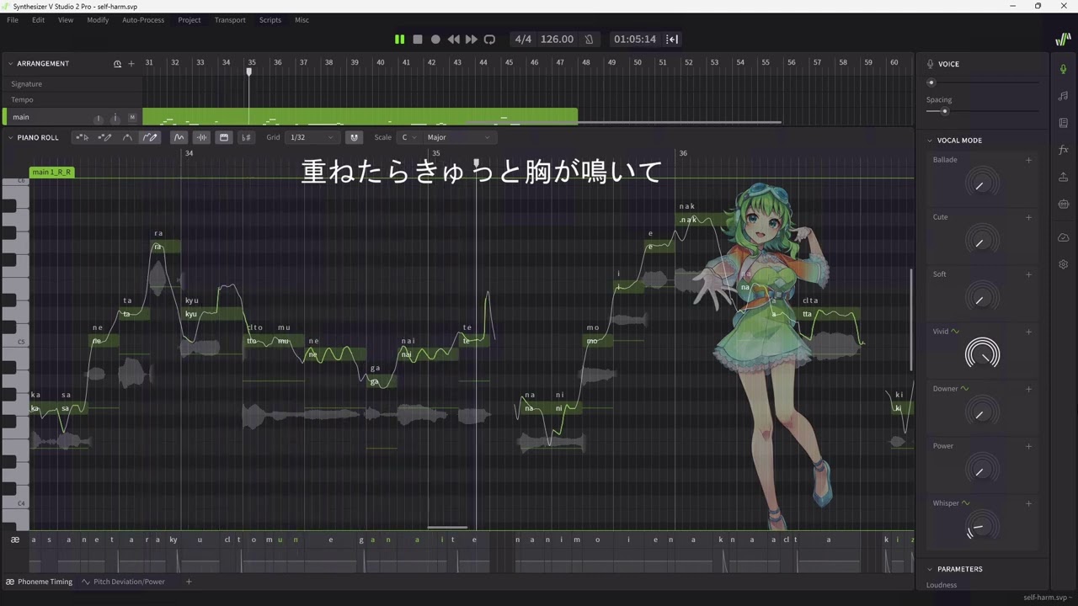
Task: Click the stop button in transport
Action: [x=417, y=40]
